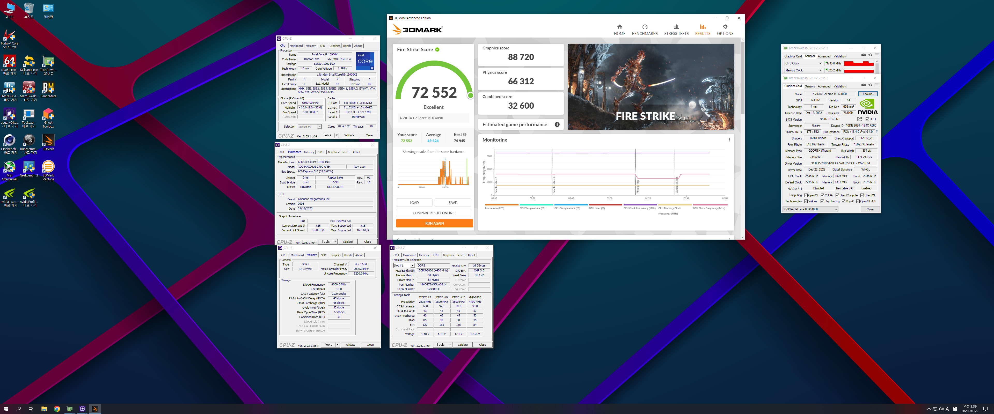Screen dimensions: 994x414
Task: Open the TechPowerUp GPU-Z desktop shortcut
Action: 48,65
